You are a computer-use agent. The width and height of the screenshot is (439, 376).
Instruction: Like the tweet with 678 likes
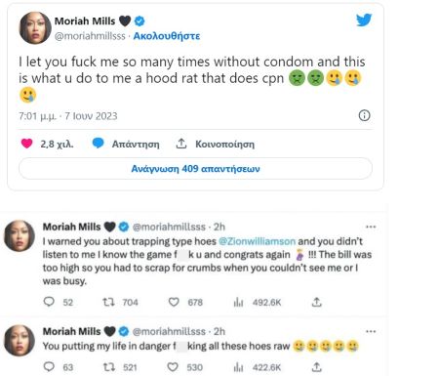174,302
